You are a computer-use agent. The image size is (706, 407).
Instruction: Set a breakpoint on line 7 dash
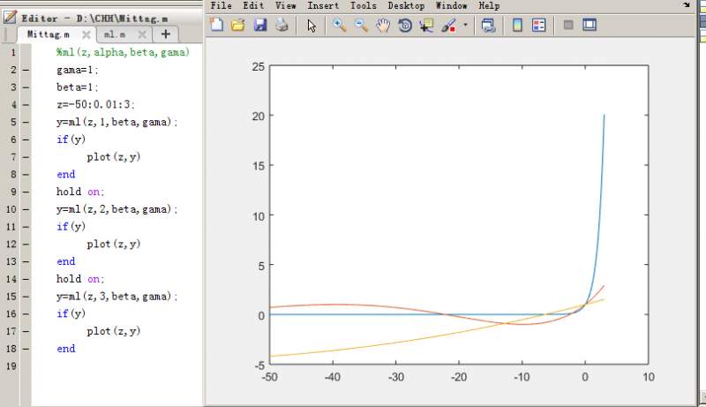[x=26, y=157]
